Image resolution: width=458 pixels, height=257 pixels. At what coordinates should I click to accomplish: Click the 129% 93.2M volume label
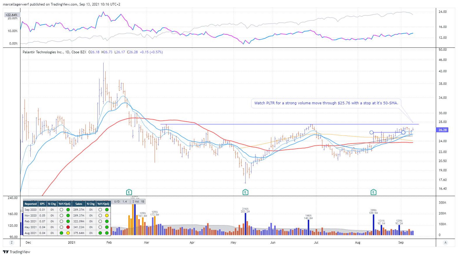tap(399, 222)
